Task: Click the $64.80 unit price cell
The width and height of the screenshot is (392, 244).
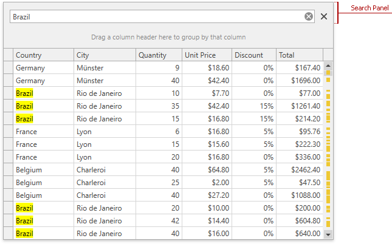Action: [207, 170]
